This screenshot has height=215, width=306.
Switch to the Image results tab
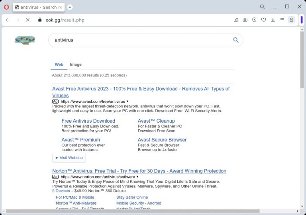(76, 64)
